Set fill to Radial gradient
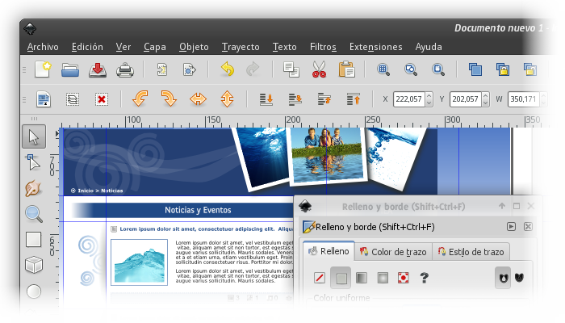Viewport: 565px width, 323px height. tap(383, 278)
